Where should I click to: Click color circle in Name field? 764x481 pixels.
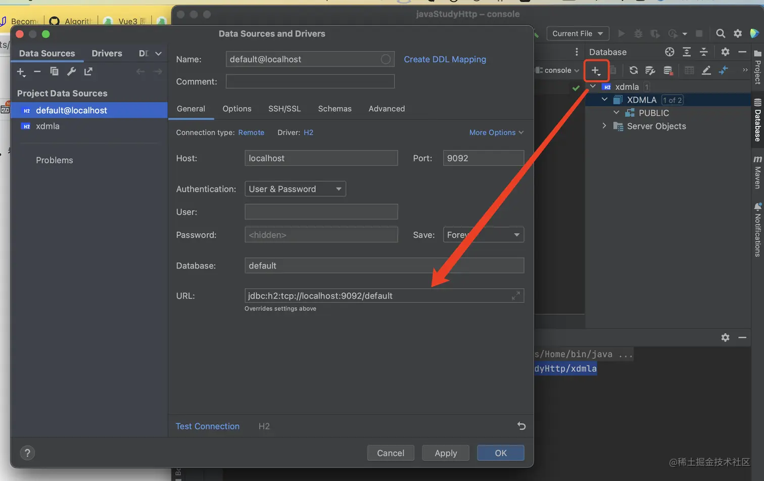click(386, 59)
